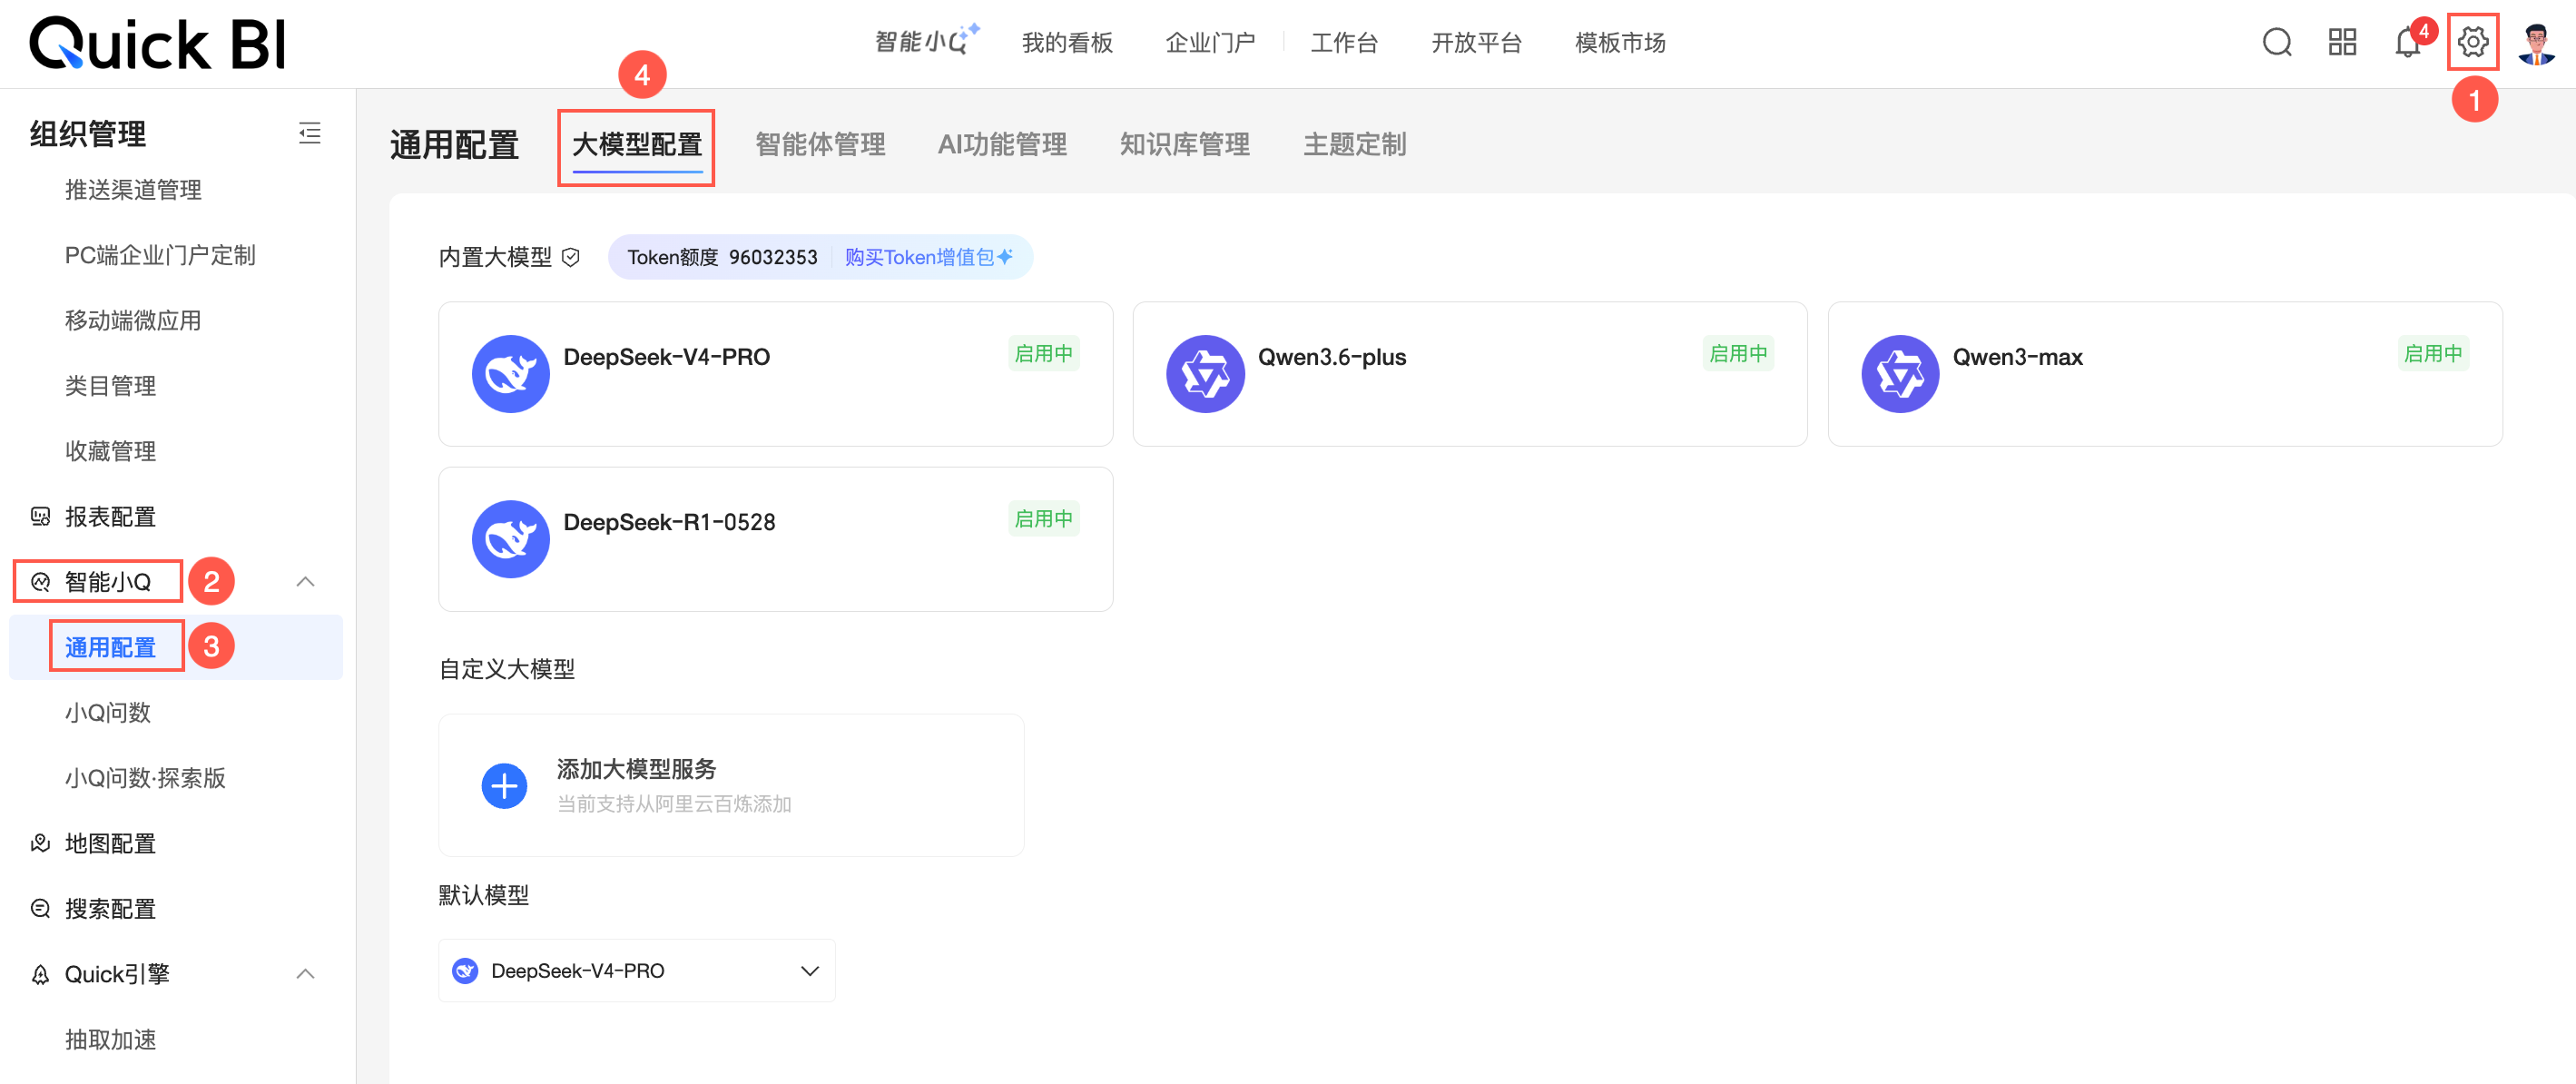
Task: Select 收藏管理 in the sidebar
Action: pyautogui.click(x=110, y=451)
